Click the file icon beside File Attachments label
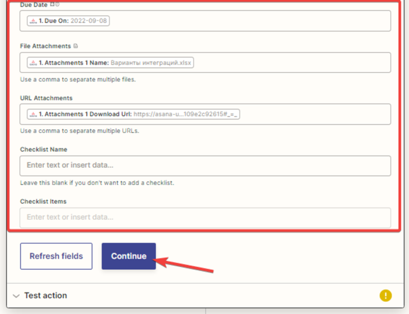Image resolution: width=409 pixels, height=314 pixels. click(x=76, y=46)
